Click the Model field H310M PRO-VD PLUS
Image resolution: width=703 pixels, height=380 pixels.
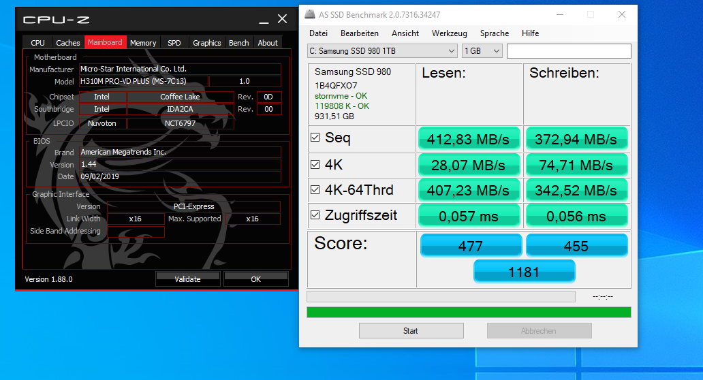(x=144, y=81)
